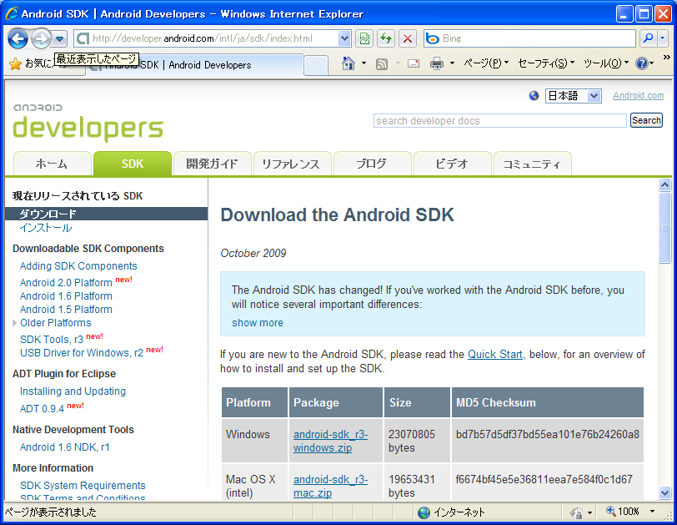The height and width of the screenshot is (525, 677).
Task: Open the Android.com link
Action: click(x=638, y=95)
